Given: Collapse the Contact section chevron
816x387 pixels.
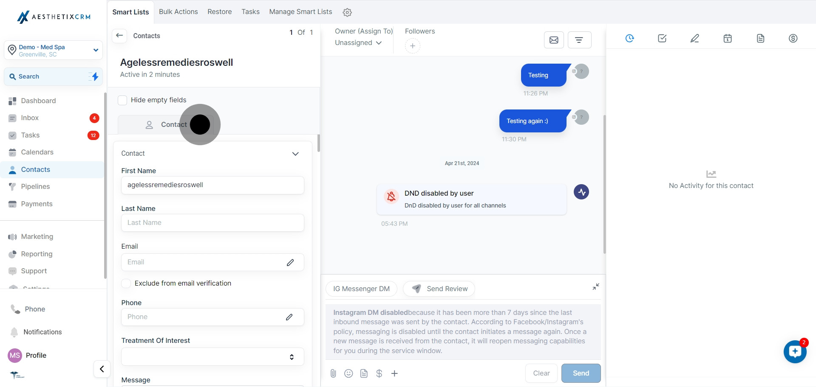Looking at the screenshot, I should (x=295, y=154).
